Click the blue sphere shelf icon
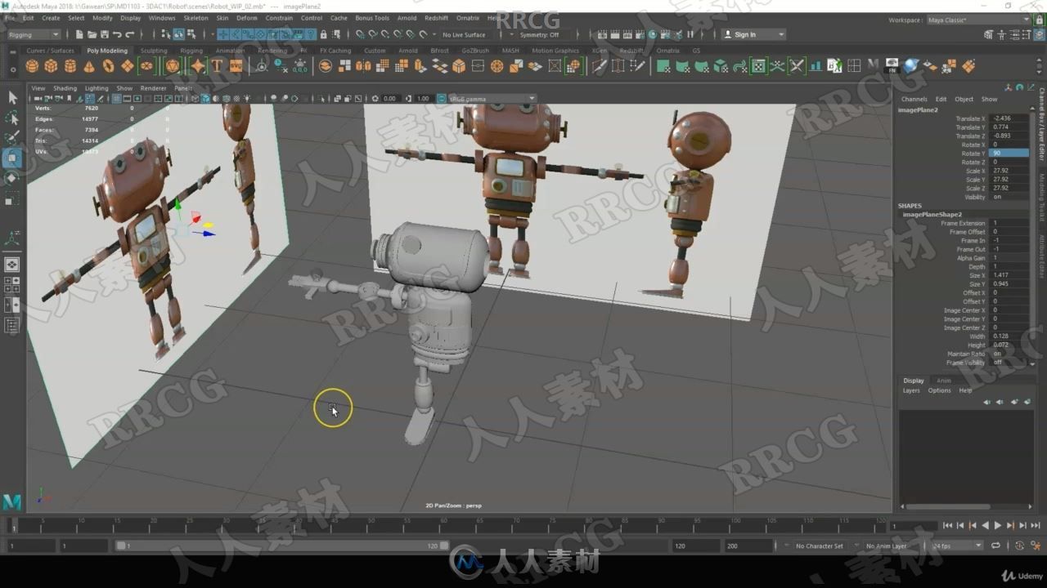The height and width of the screenshot is (588, 1047). 912,66
